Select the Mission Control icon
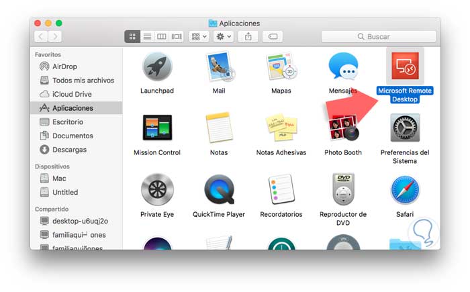The height and width of the screenshot is (292, 470). [157, 128]
